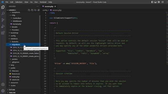Open the Run and Debug view icon
Image resolution: width=168 pixels, height=94 pixels.
[3, 26]
